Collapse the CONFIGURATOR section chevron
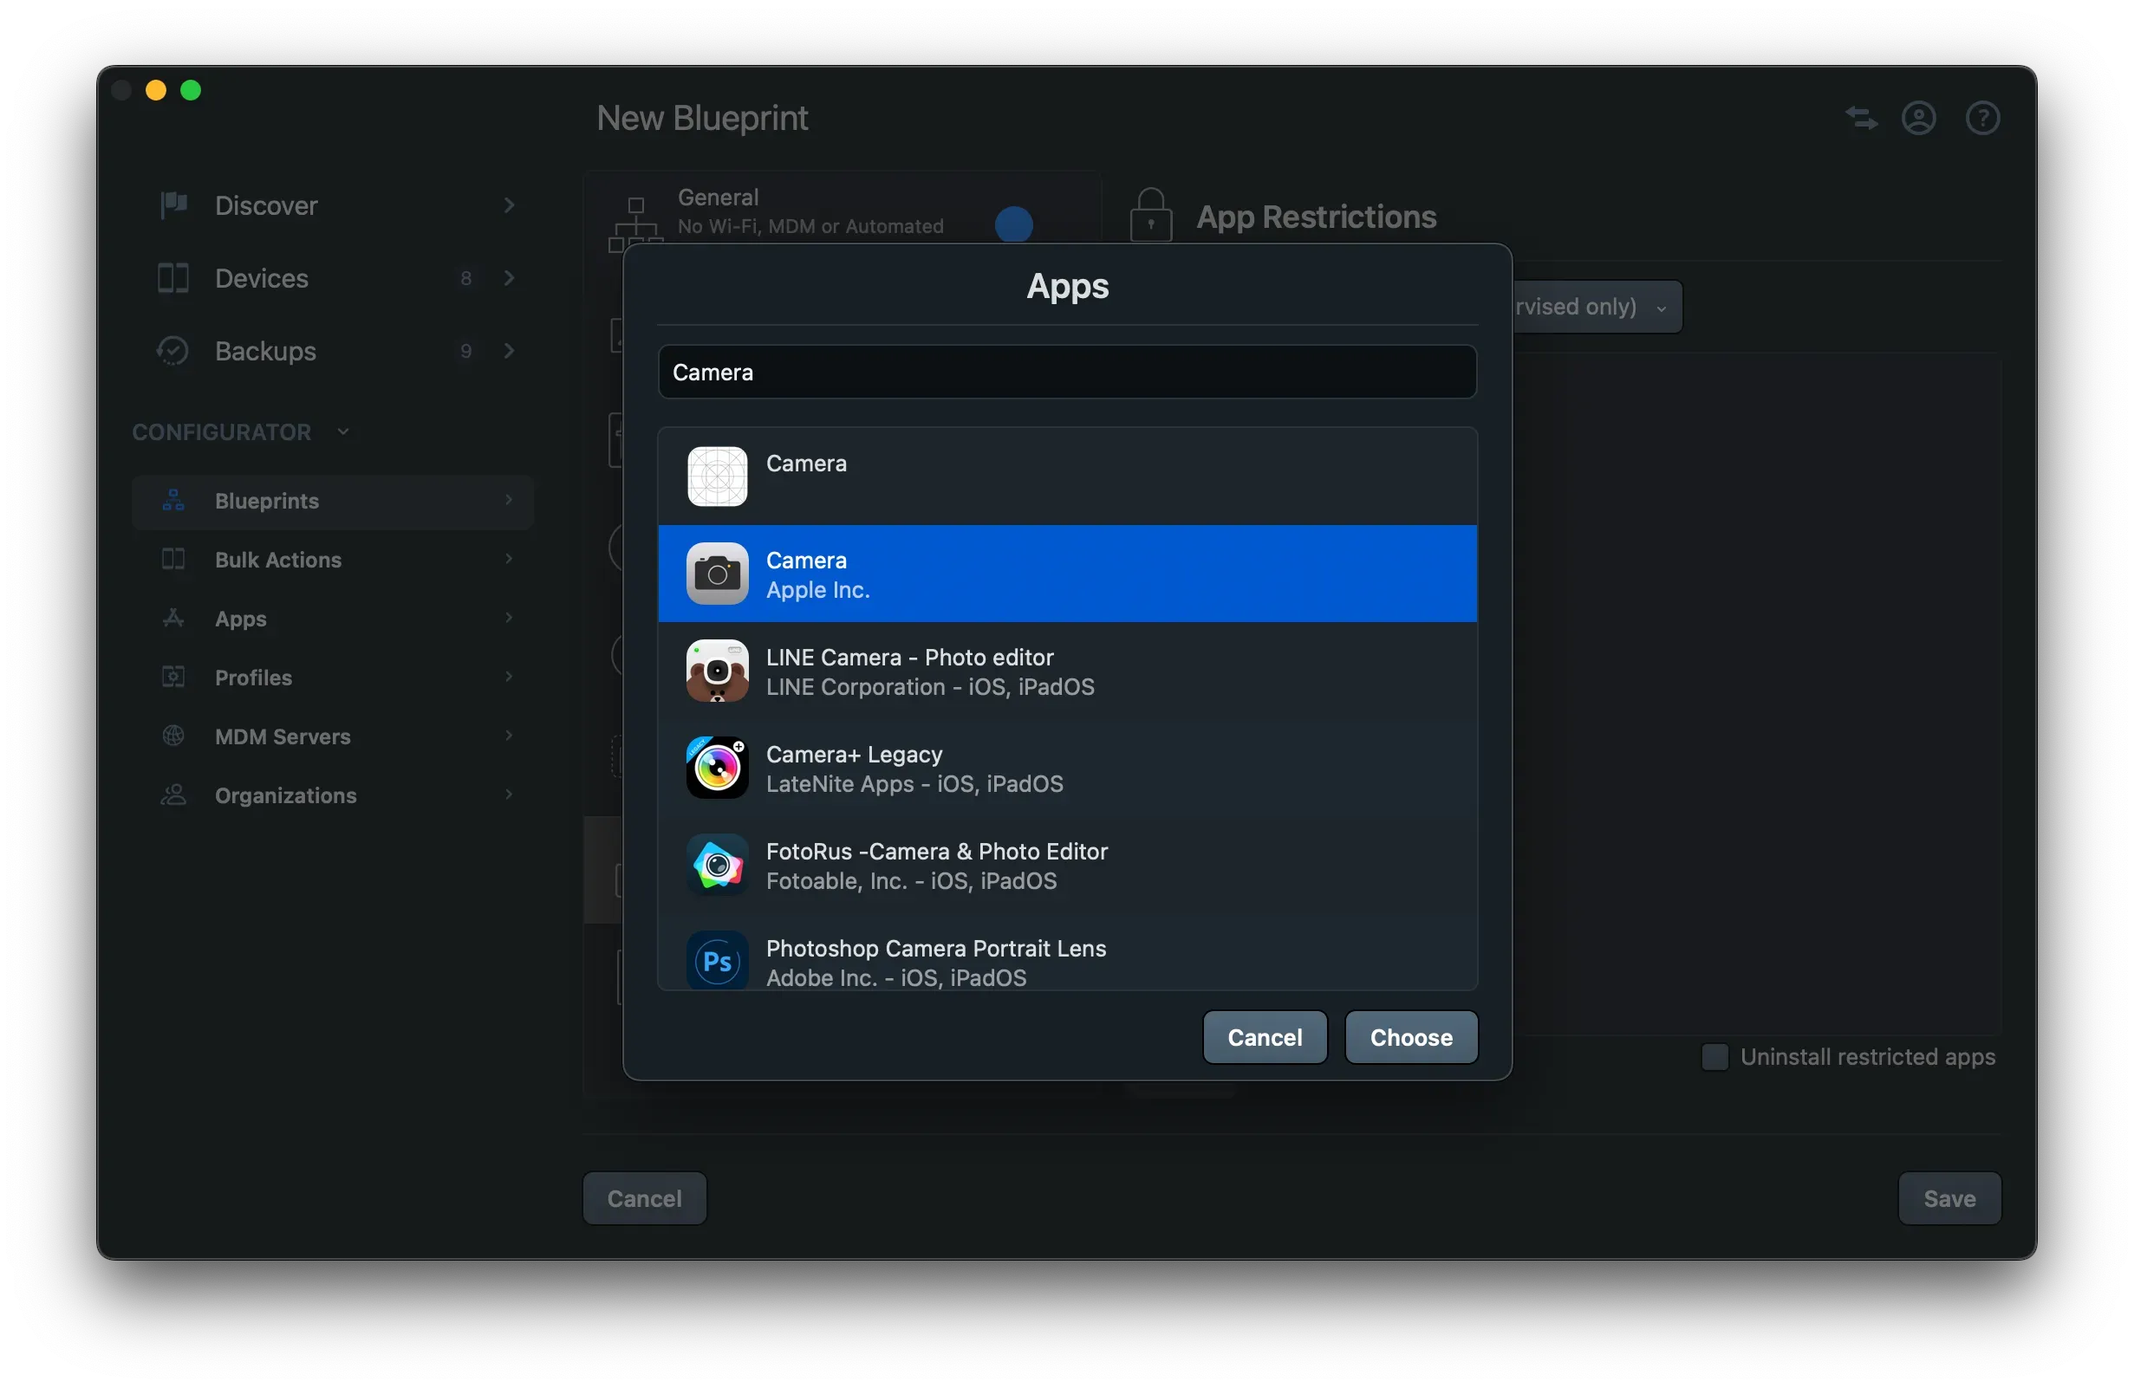Screen dimensions: 2134x1388 (343, 431)
